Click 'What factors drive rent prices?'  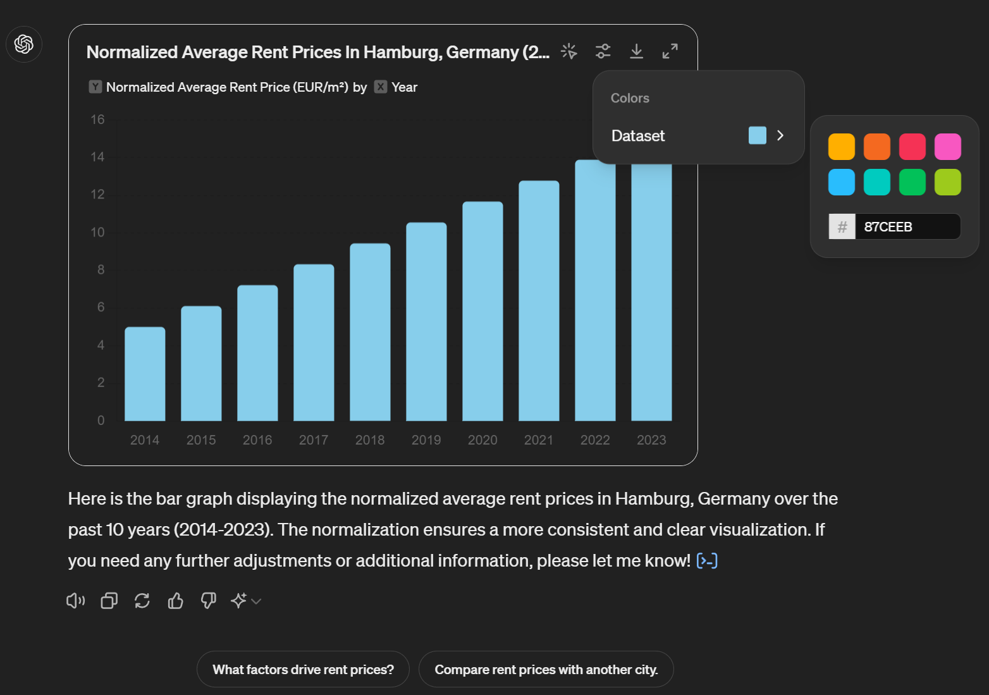pos(303,668)
